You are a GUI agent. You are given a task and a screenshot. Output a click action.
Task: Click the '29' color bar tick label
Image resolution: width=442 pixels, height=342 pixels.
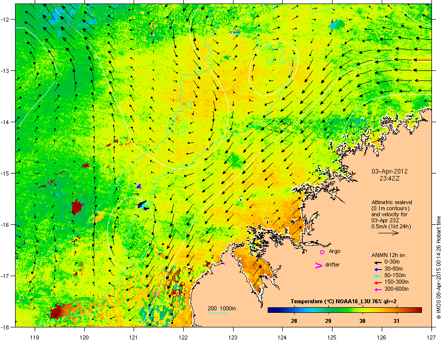pyautogui.click(x=328, y=321)
